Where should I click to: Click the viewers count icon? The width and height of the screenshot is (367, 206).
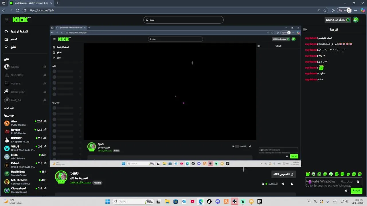click(263, 184)
